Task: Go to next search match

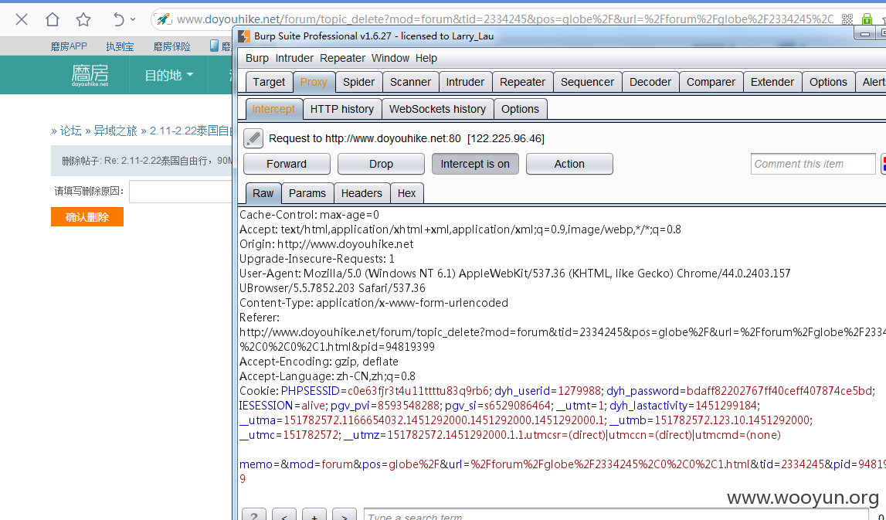Action: click(344, 515)
